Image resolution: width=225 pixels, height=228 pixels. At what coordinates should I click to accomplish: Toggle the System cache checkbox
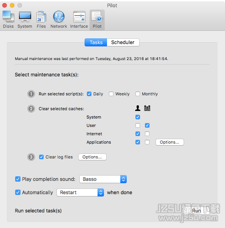(x=138, y=117)
